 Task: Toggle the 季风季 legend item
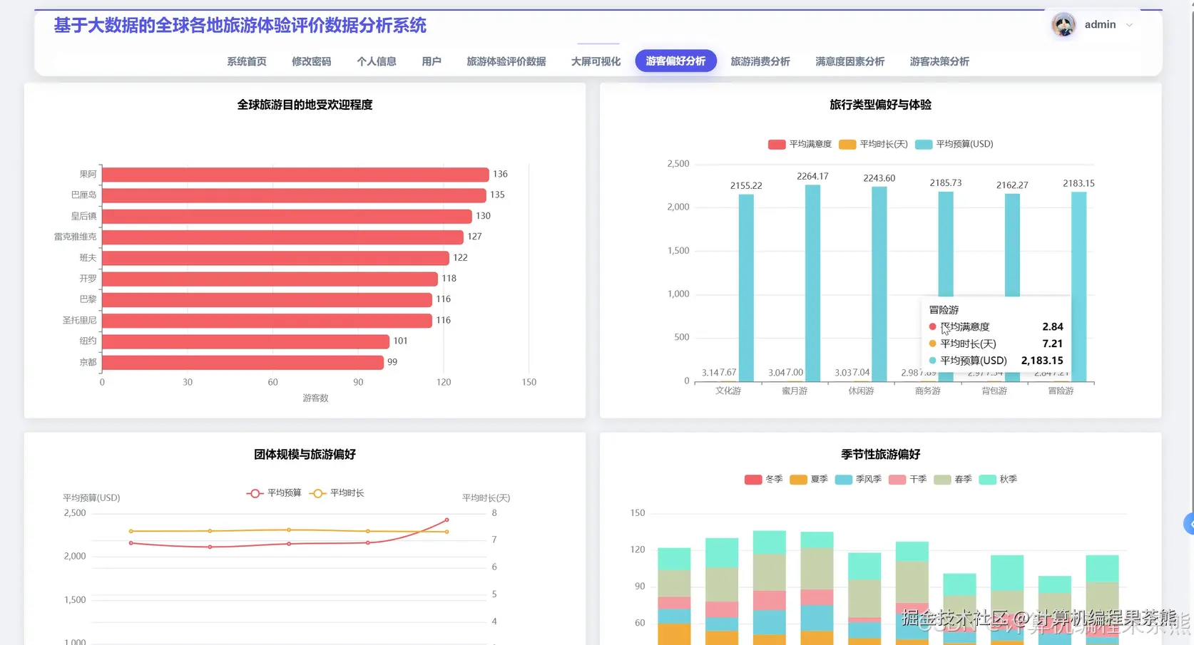[x=858, y=480]
